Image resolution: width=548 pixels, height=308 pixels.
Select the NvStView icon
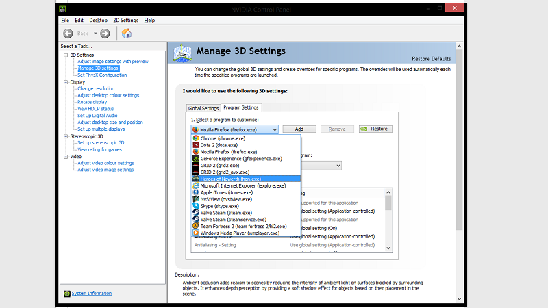196,199
